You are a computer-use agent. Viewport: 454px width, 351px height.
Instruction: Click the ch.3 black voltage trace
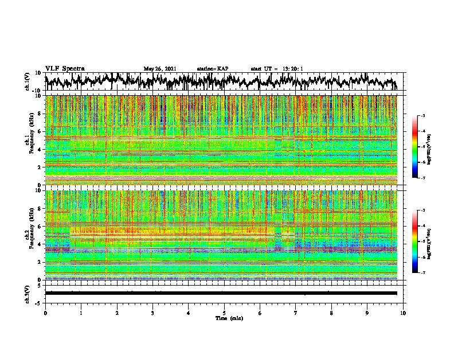click(x=221, y=293)
